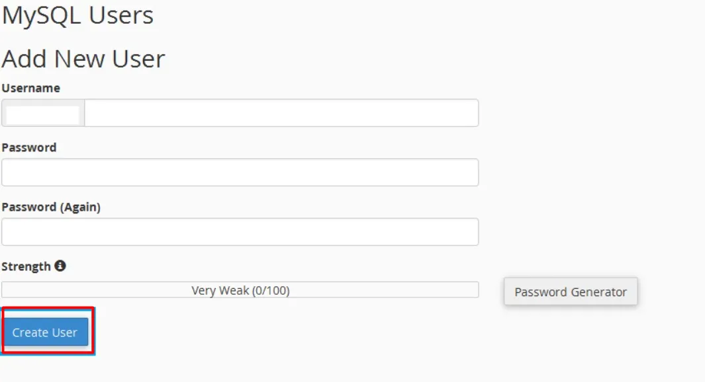This screenshot has height=382, width=705.
Task: Place cursor in password confirmation box
Action: (x=240, y=231)
